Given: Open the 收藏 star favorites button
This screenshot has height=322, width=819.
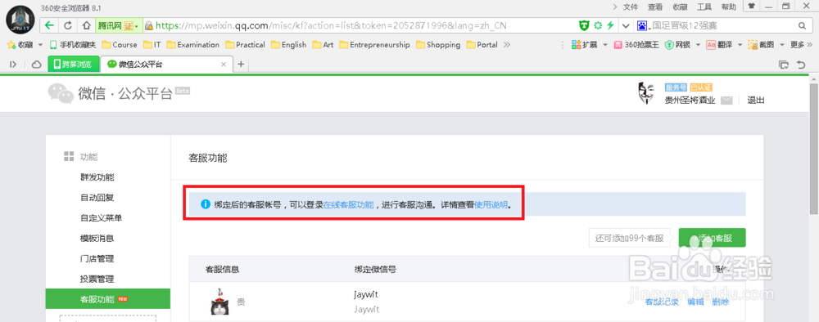Looking at the screenshot, I should click(20, 45).
